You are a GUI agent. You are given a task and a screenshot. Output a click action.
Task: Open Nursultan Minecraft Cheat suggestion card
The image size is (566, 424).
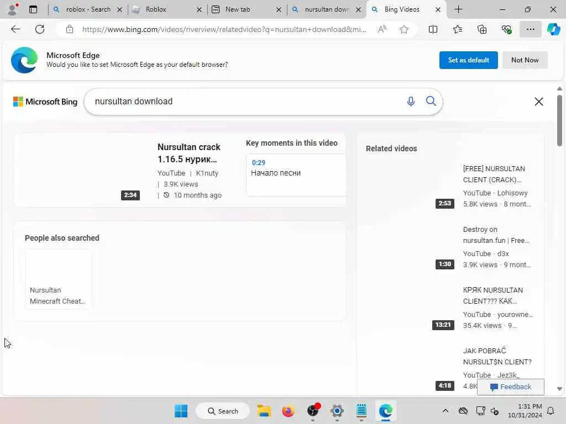[x=58, y=279]
